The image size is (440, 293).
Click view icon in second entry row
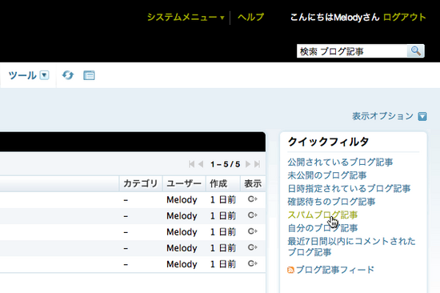253,215
